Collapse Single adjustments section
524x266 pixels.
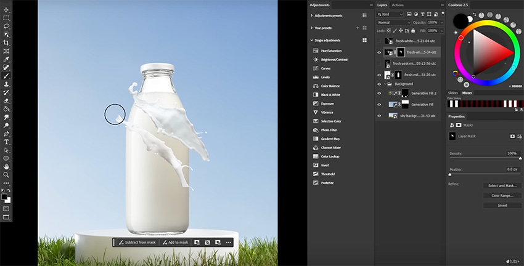(x=312, y=41)
